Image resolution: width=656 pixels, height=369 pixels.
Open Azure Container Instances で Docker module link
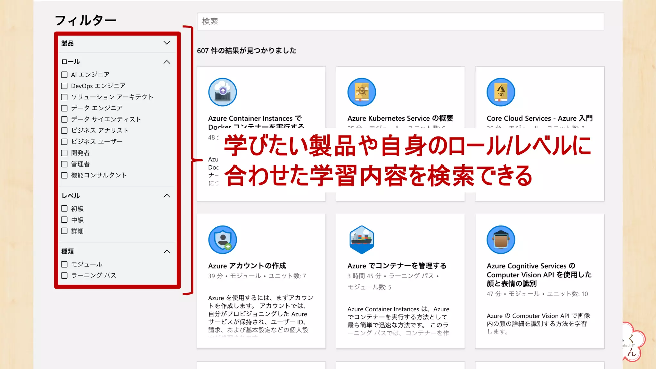click(x=256, y=122)
